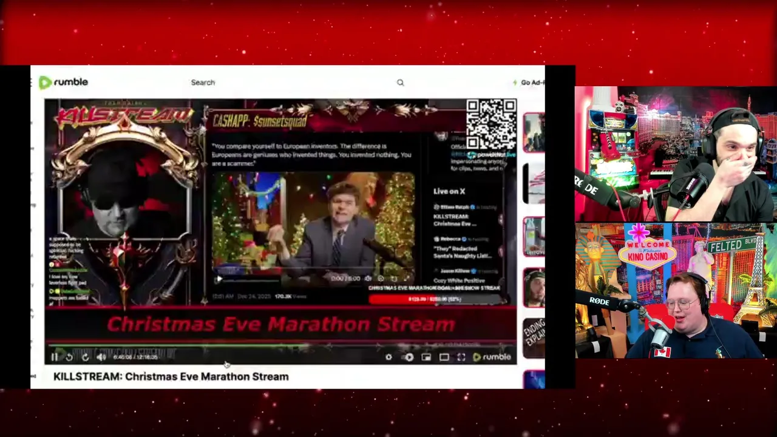Rewind the video using the back-skip icon
777x437 pixels.
pos(69,357)
